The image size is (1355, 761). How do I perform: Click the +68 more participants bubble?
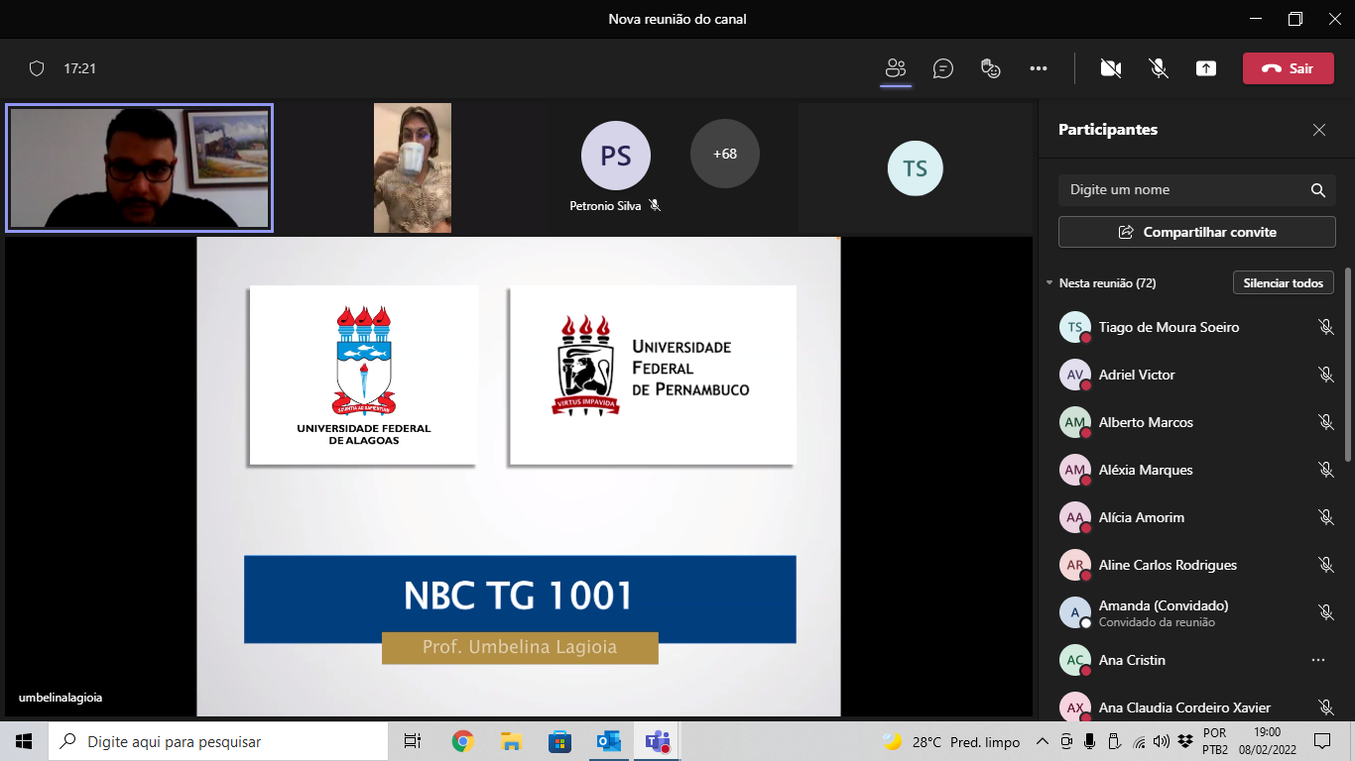(x=725, y=154)
